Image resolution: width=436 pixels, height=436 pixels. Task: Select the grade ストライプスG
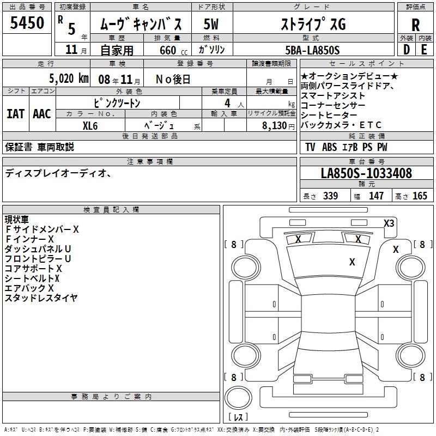point(313,24)
